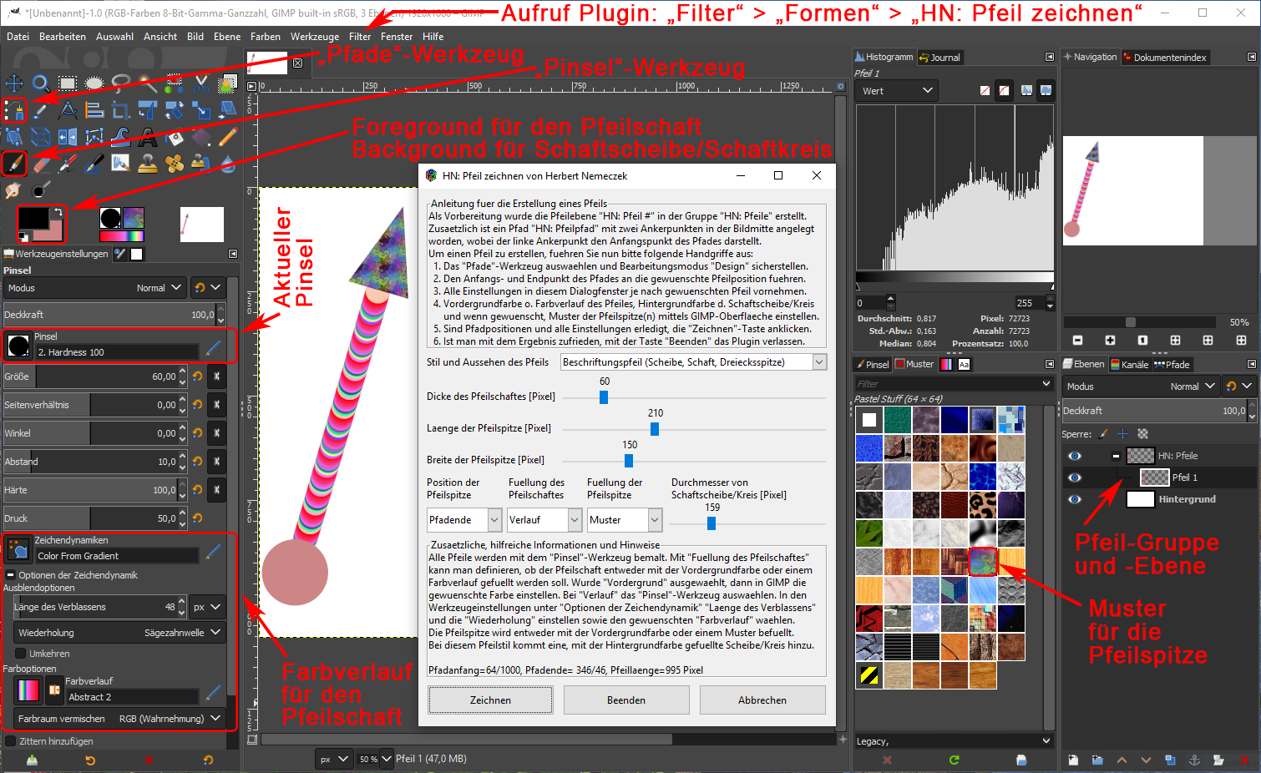Open Position der Pfeilspitze dropdown

(x=464, y=520)
